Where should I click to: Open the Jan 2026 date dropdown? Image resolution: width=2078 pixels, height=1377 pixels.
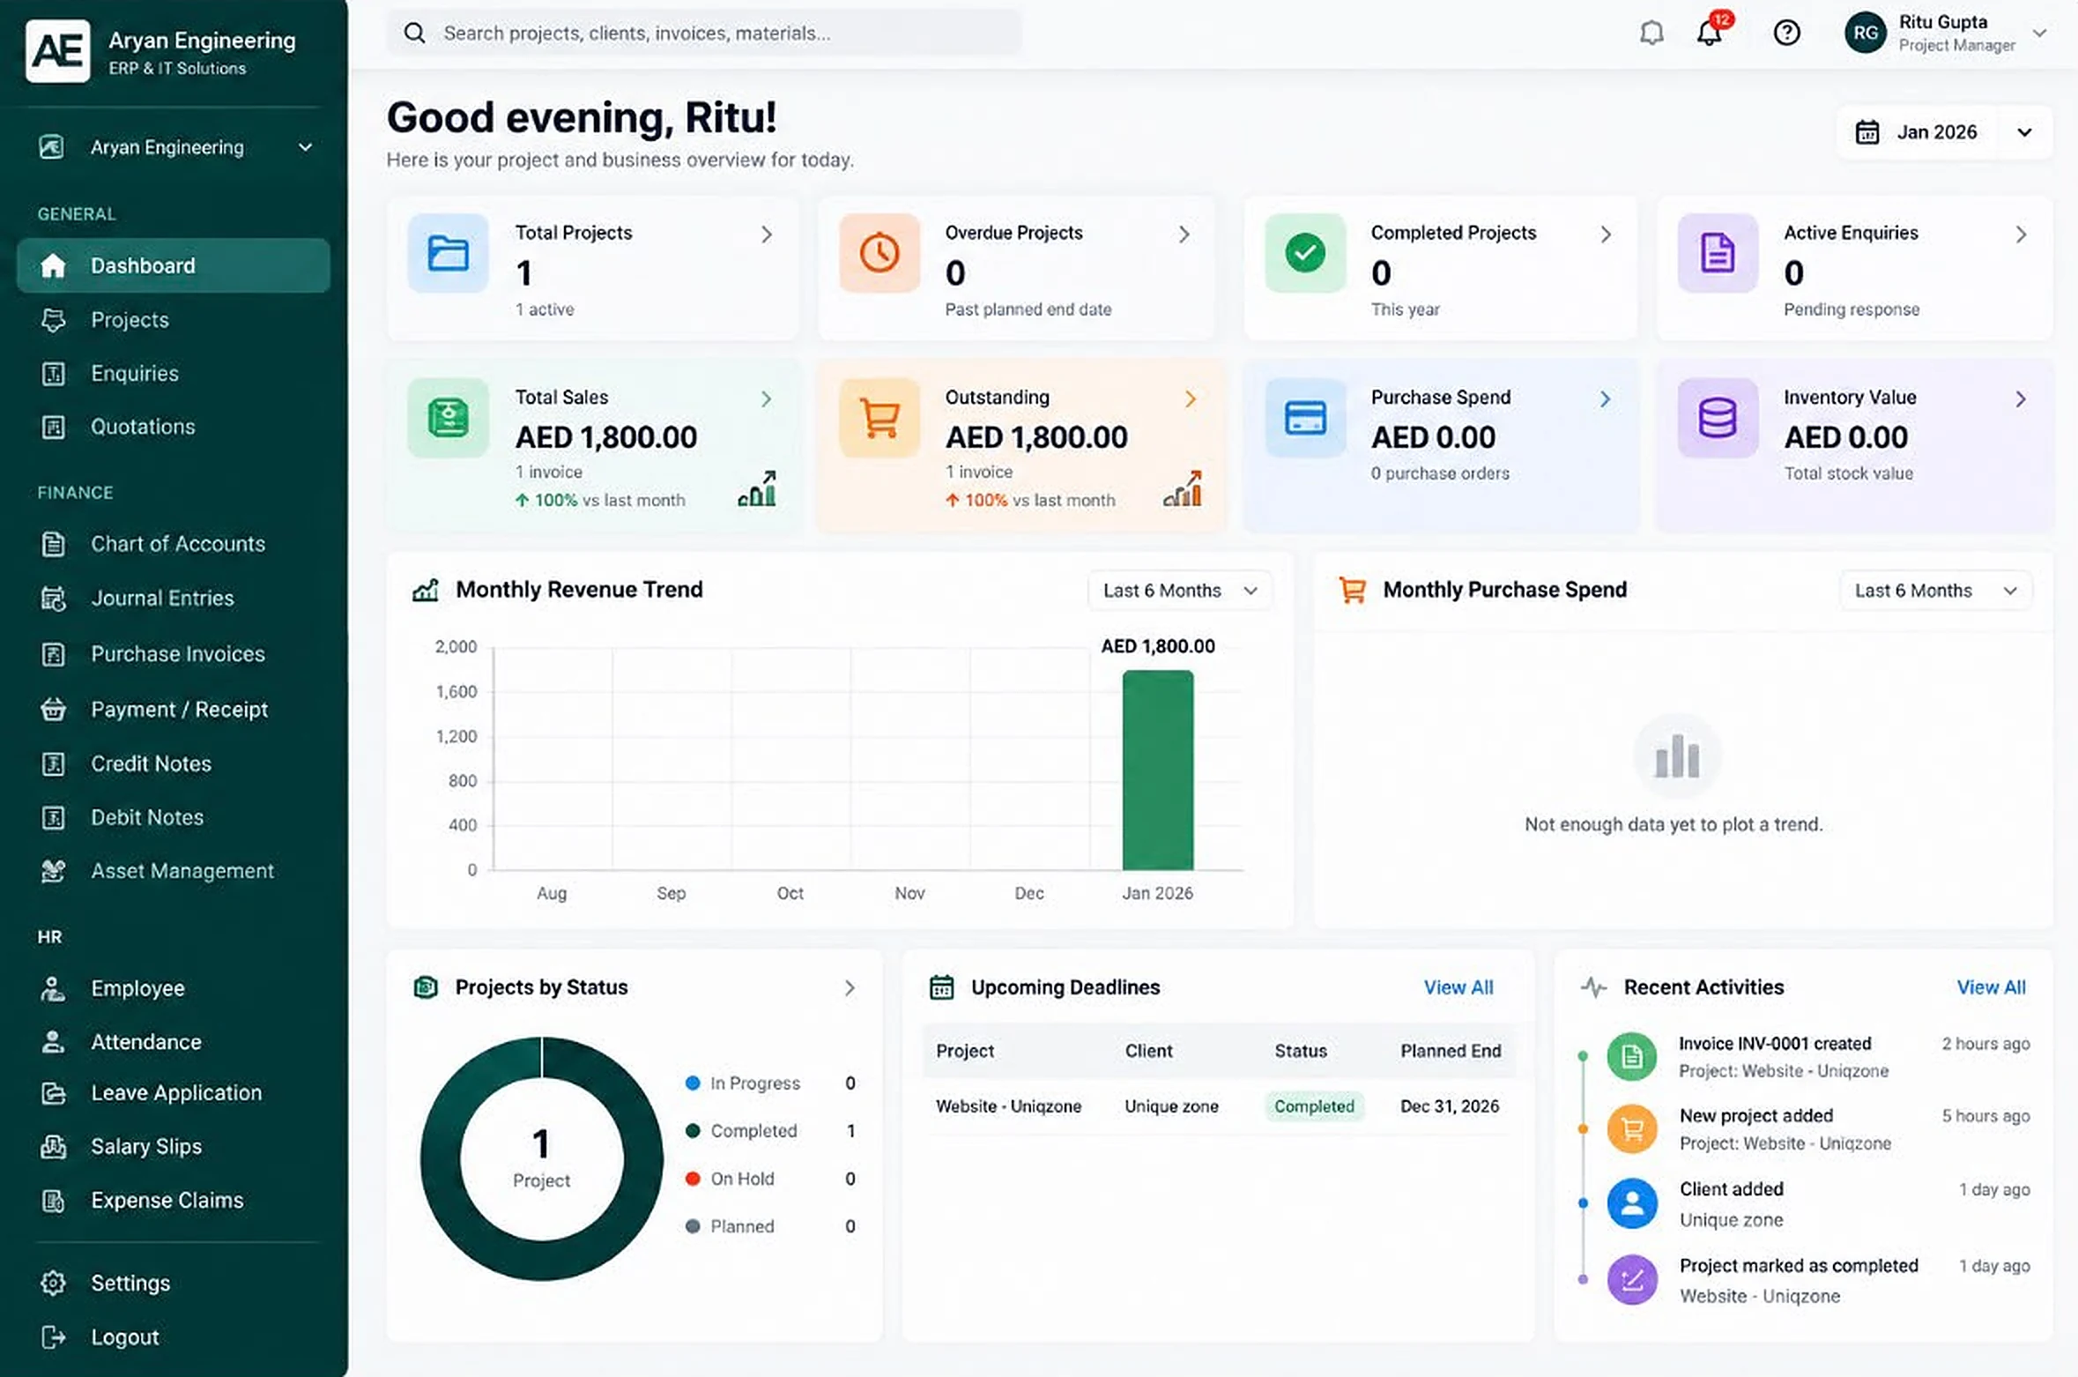(1944, 132)
